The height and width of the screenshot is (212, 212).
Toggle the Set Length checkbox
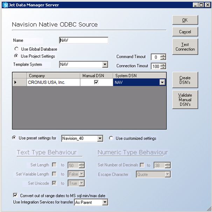tap(54, 165)
